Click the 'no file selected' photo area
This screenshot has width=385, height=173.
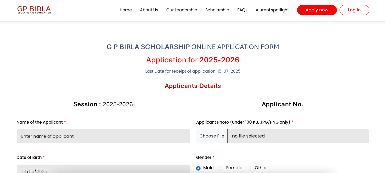[298, 136]
